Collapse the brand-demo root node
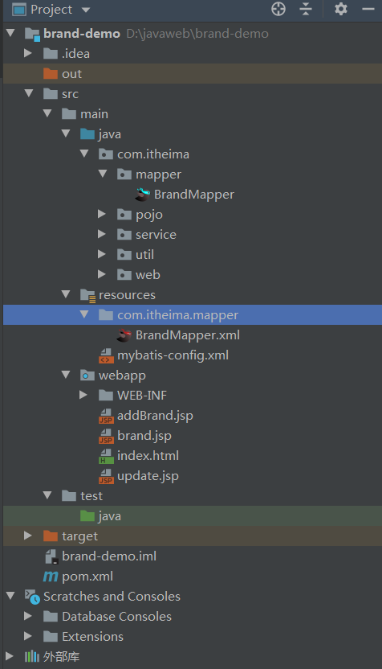This screenshot has width=382, height=669. (10, 33)
